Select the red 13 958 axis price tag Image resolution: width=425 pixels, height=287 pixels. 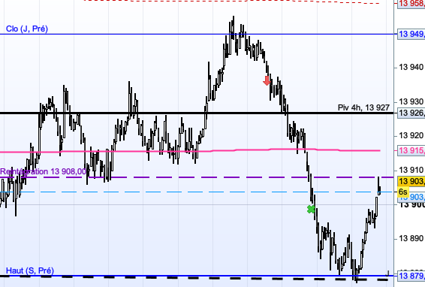411,4
